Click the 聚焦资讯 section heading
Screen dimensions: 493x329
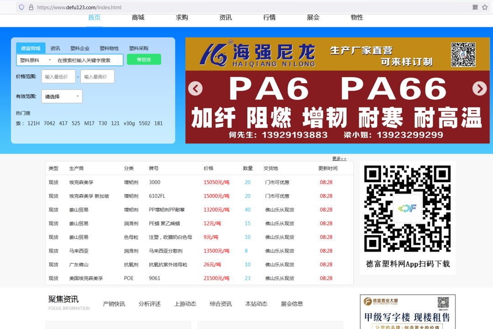click(63, 299)
